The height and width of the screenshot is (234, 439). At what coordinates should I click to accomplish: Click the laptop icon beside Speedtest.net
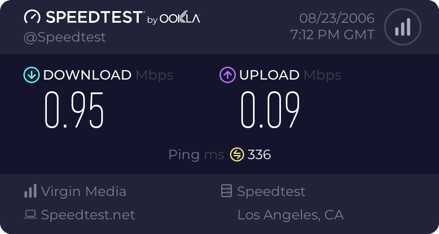pyautogui.click(x=30, y=215)
